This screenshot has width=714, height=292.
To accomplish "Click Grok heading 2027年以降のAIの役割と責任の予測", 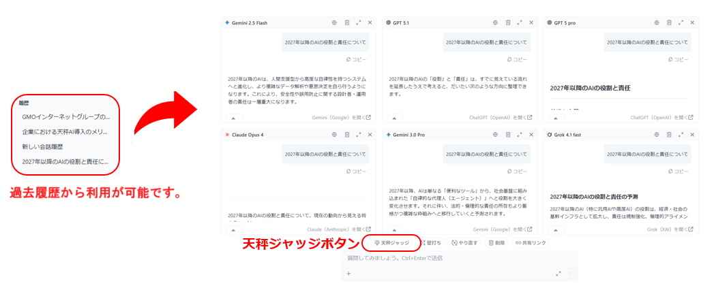I will 594,197.
